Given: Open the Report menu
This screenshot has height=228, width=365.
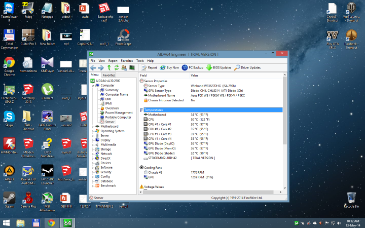Looking at the screenshot, I should [x=113, y=61].
